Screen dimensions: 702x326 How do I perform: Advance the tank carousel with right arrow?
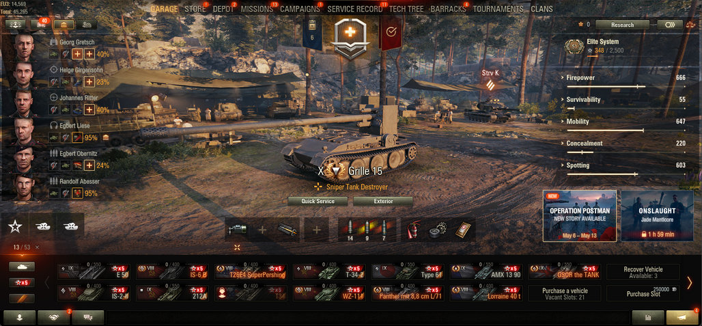pyautogui.click(x=690, y=282)
